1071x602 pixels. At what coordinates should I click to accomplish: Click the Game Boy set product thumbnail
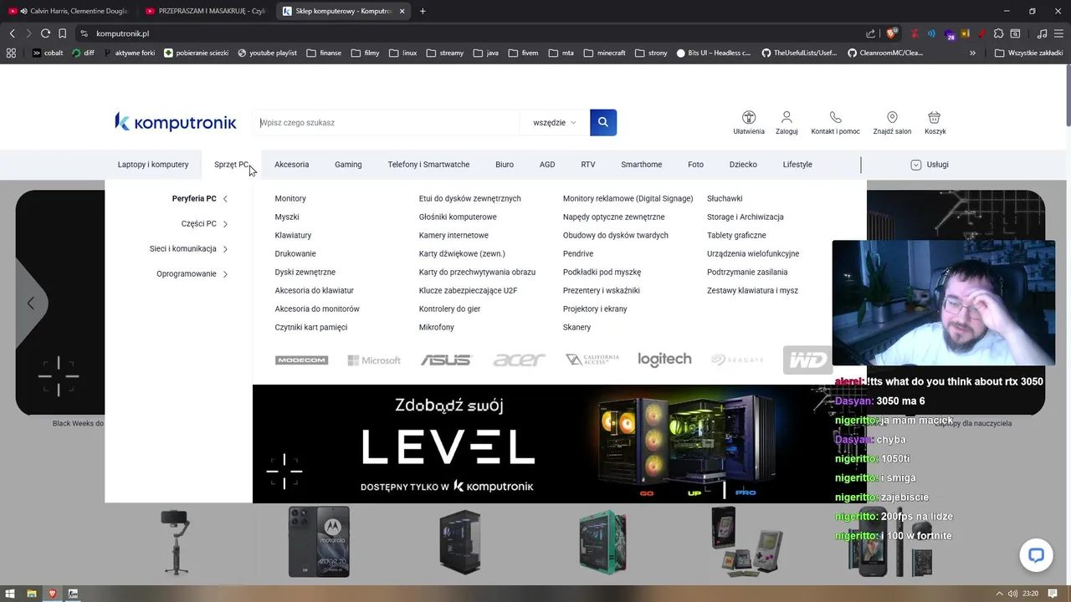pos(747,541)
